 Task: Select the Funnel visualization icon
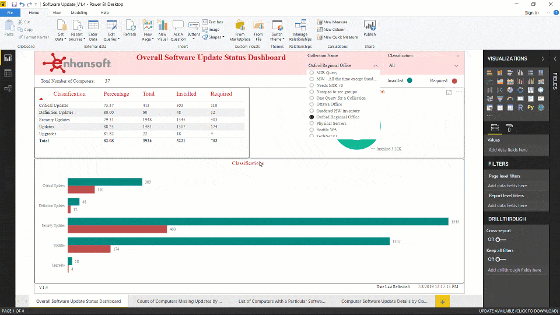click(500, 99)
